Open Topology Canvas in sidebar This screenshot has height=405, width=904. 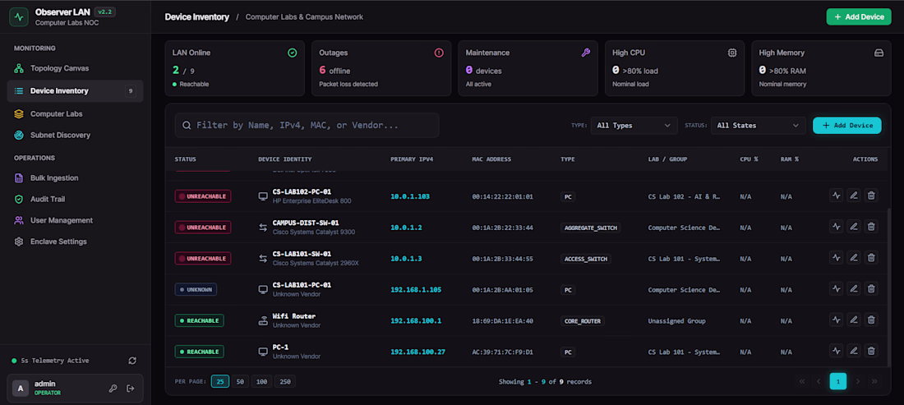(75, 68)
